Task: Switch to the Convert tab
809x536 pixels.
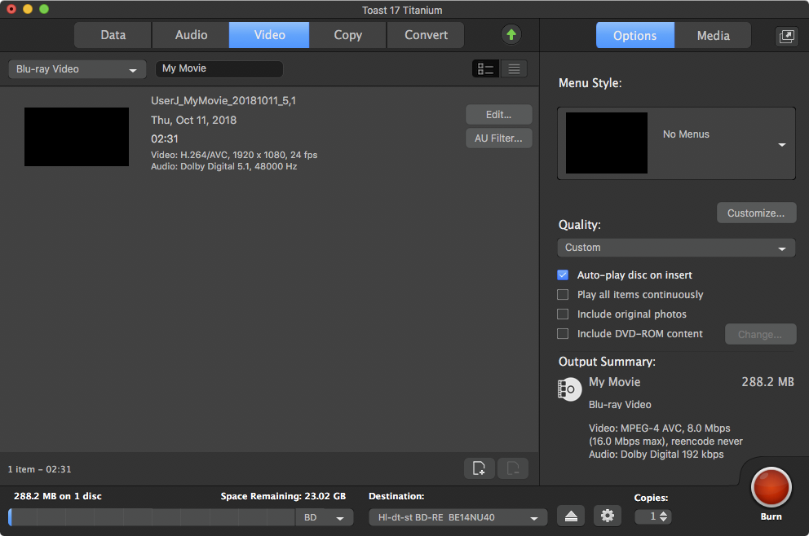Action: click(426, 35)
